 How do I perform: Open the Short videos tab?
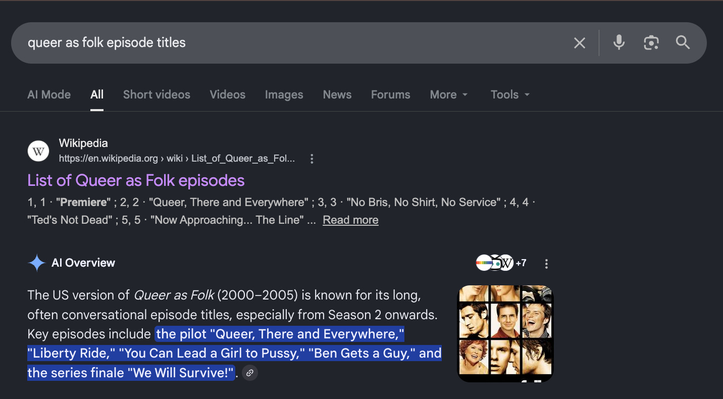point(157,94)
